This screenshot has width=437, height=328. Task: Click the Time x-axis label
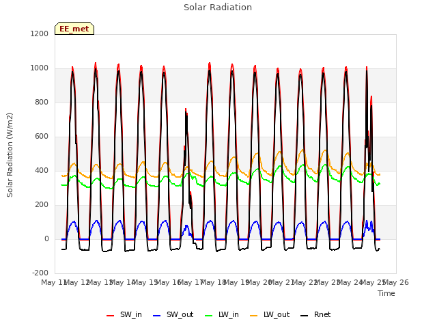tap(386, 293)
